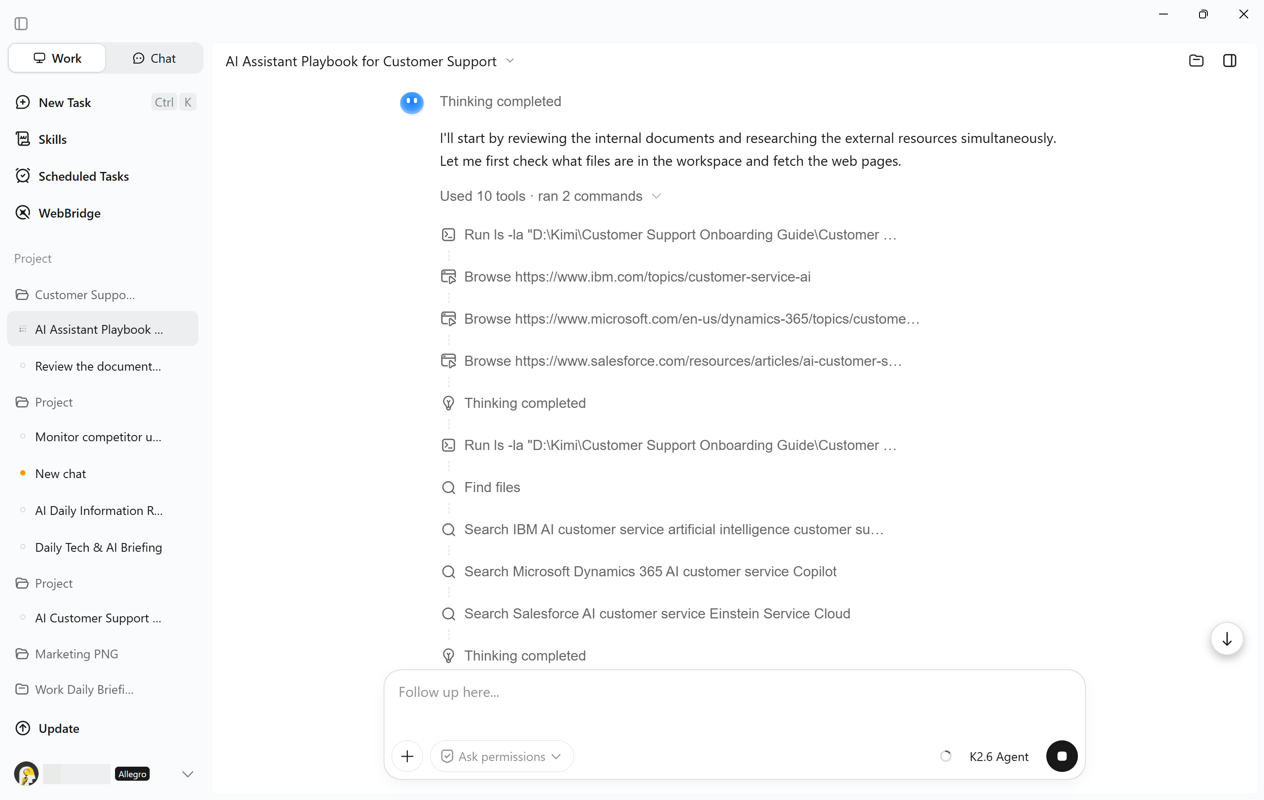Jump to bottom with the down-arrow button
Viewport: 1264px width, 800px height.
pos(1227,639)
